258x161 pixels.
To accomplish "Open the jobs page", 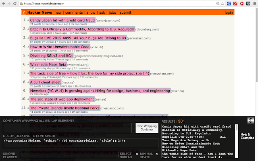I will tap(112, 12).
